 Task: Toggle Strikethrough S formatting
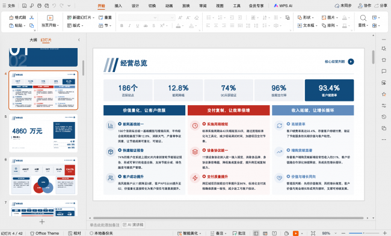[153, 26]
